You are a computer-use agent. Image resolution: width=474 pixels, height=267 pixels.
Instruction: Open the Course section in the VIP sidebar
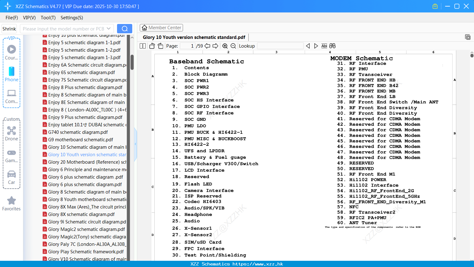12,52
